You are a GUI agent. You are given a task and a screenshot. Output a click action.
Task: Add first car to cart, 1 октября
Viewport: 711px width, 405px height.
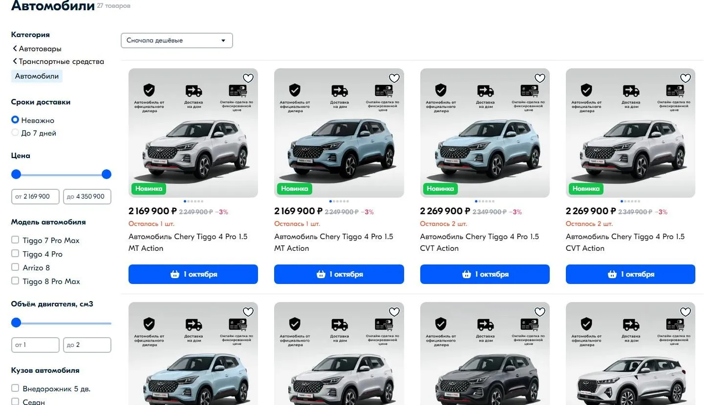[193, 274]
